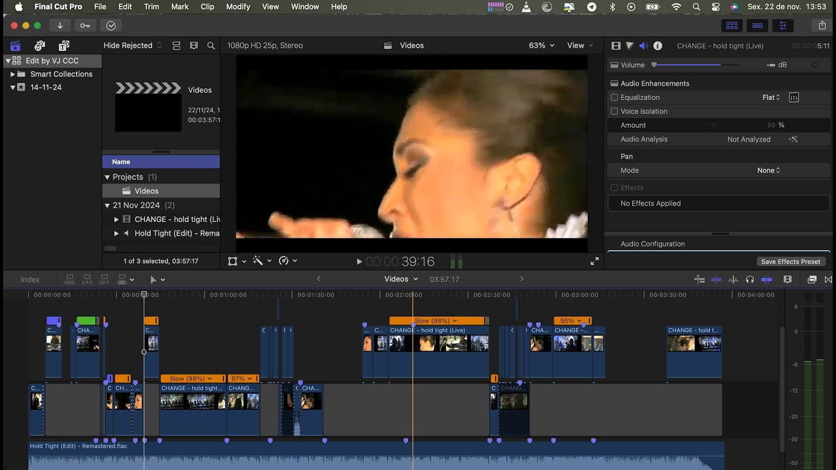Open the Trim menu
This screenshot has width=836, height=470.
152,7
